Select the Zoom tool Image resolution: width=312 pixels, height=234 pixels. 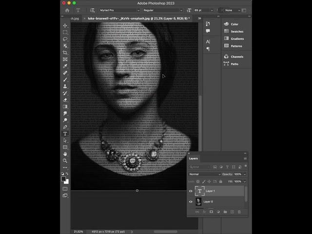[65, 160]
